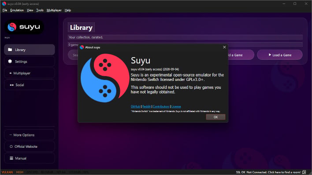The height and width of the screenshot is (175, 312).
Task: Open the Contributors link
Action: [161, 106]
